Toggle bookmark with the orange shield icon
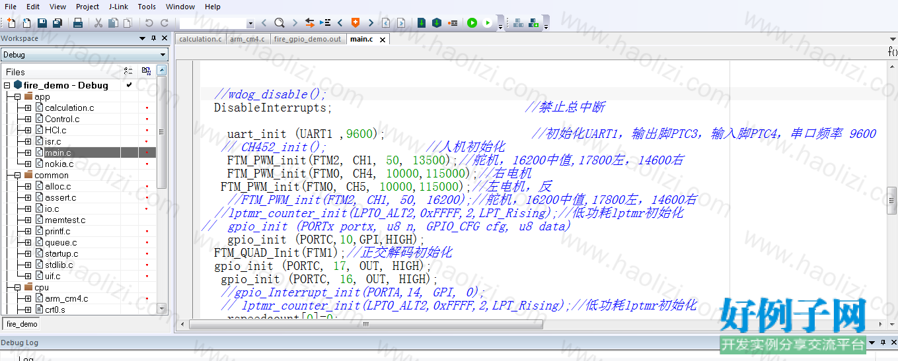Screen dimensions: 898x361 [355, 23]
